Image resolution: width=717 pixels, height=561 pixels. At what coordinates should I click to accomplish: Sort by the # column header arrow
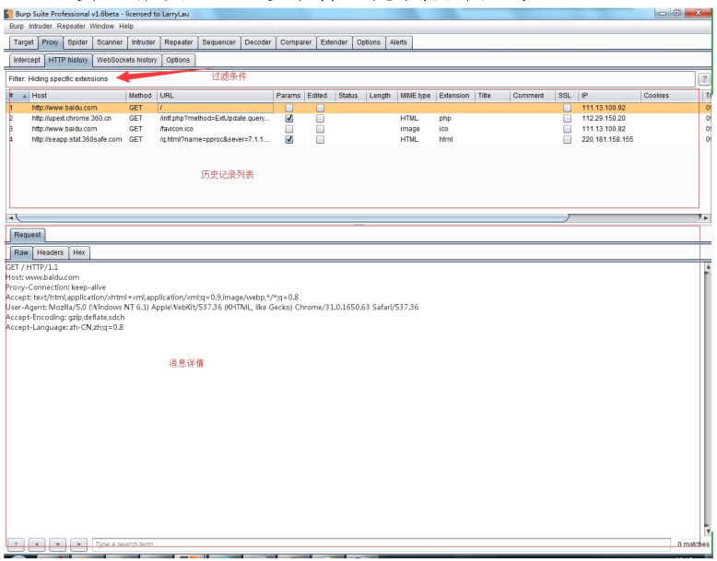pos(24,96)
